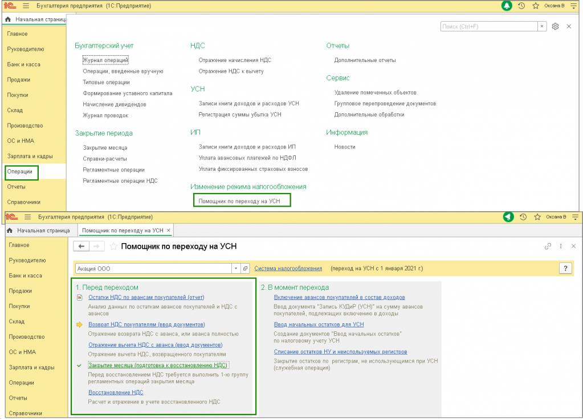Screen dimensions: 583x419
Task: Go forward with the right arrow button
Action: [97, 247]
